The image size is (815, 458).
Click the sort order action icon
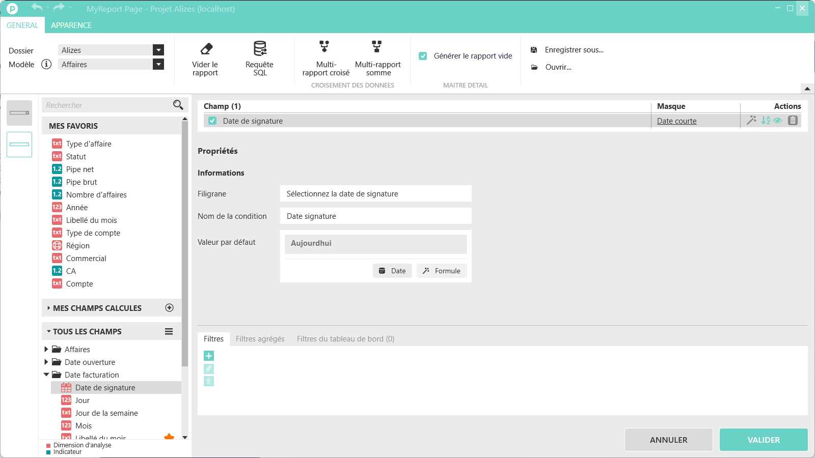point(766,121)
